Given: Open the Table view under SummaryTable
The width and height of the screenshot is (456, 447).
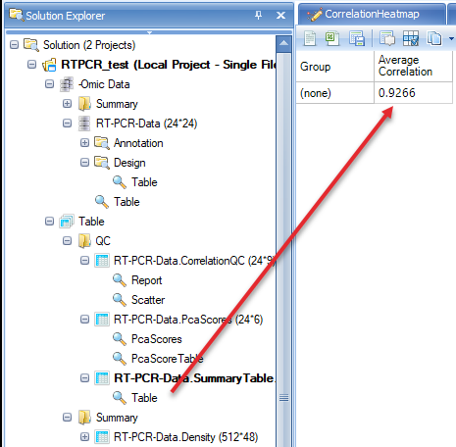Looking at the screenshot, I should tap(144, 398).
